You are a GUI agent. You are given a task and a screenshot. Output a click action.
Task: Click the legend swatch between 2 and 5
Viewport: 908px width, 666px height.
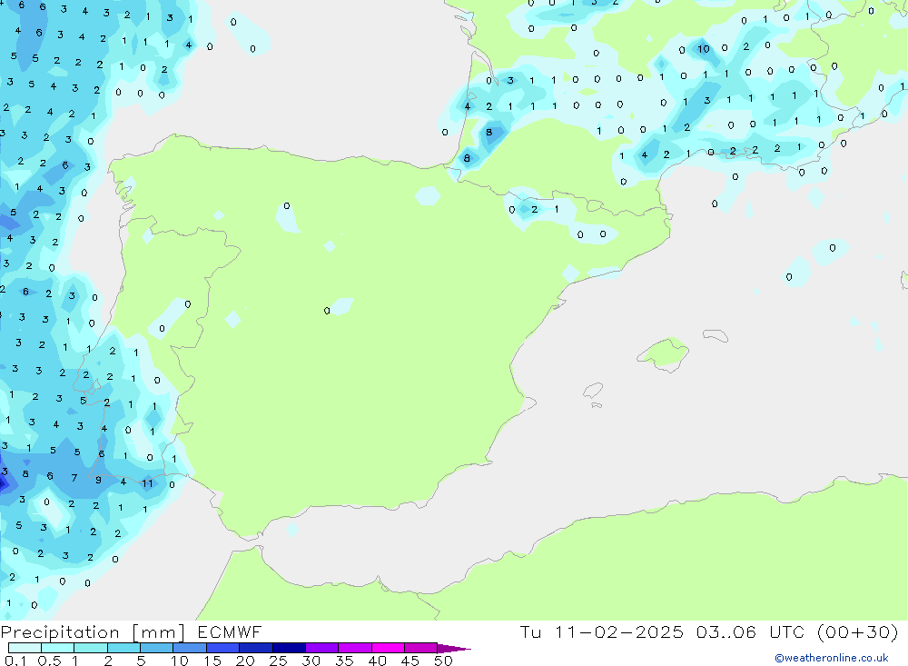[123, 648]
